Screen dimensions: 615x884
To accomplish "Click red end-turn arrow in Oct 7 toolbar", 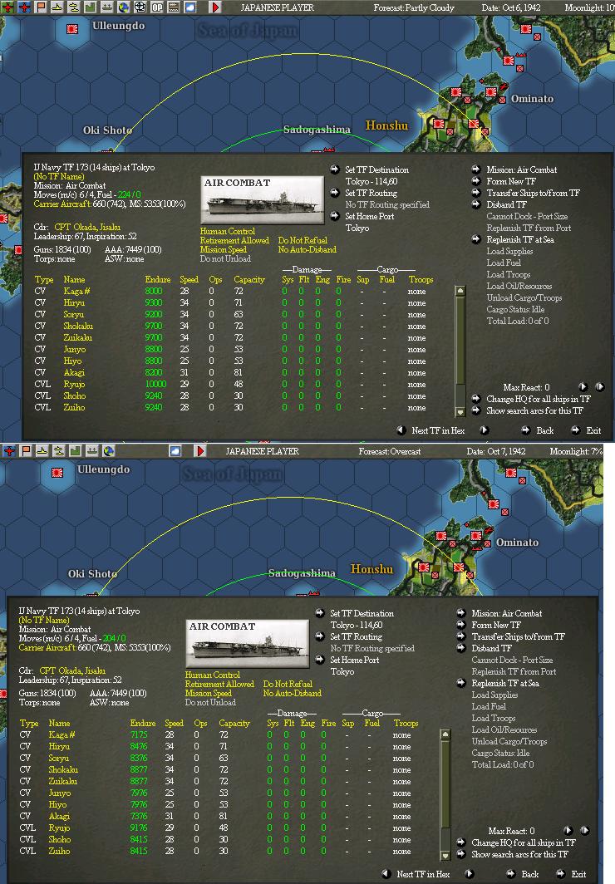I will point(199,450).
